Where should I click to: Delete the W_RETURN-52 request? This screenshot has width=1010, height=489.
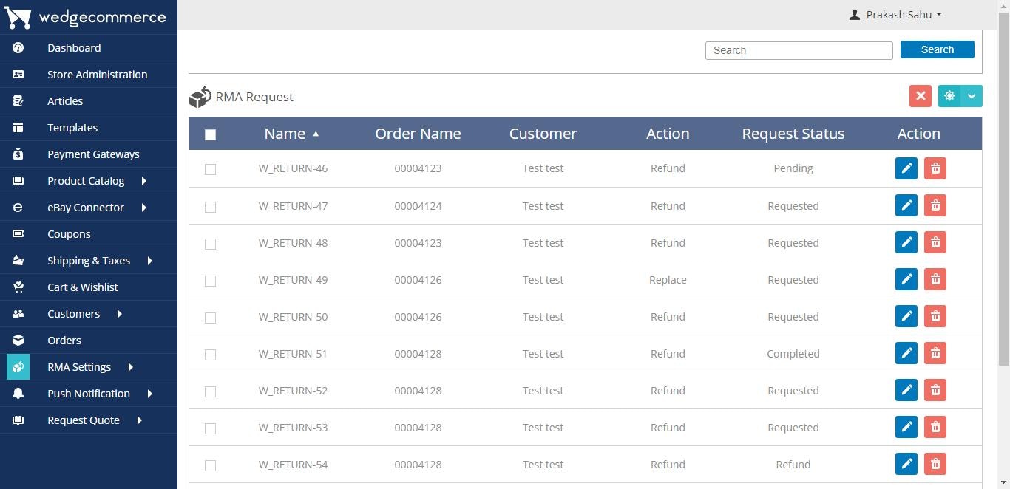click(x=935, y=390)
